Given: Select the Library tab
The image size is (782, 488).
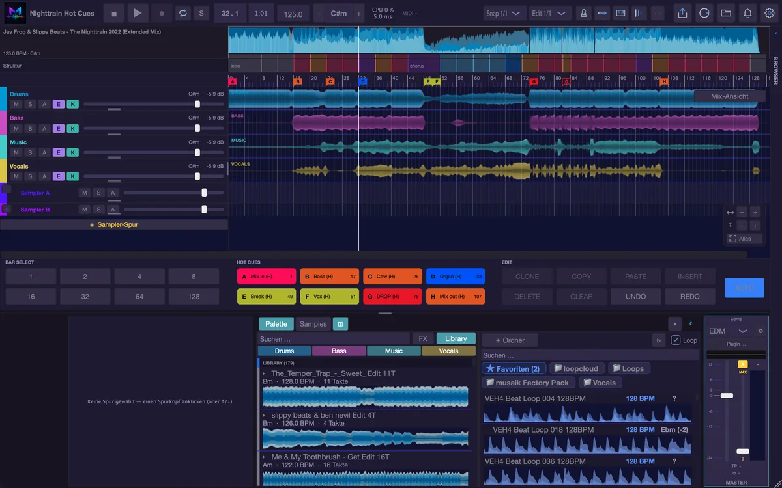Looking at the screenshot, I should point(456,338).
